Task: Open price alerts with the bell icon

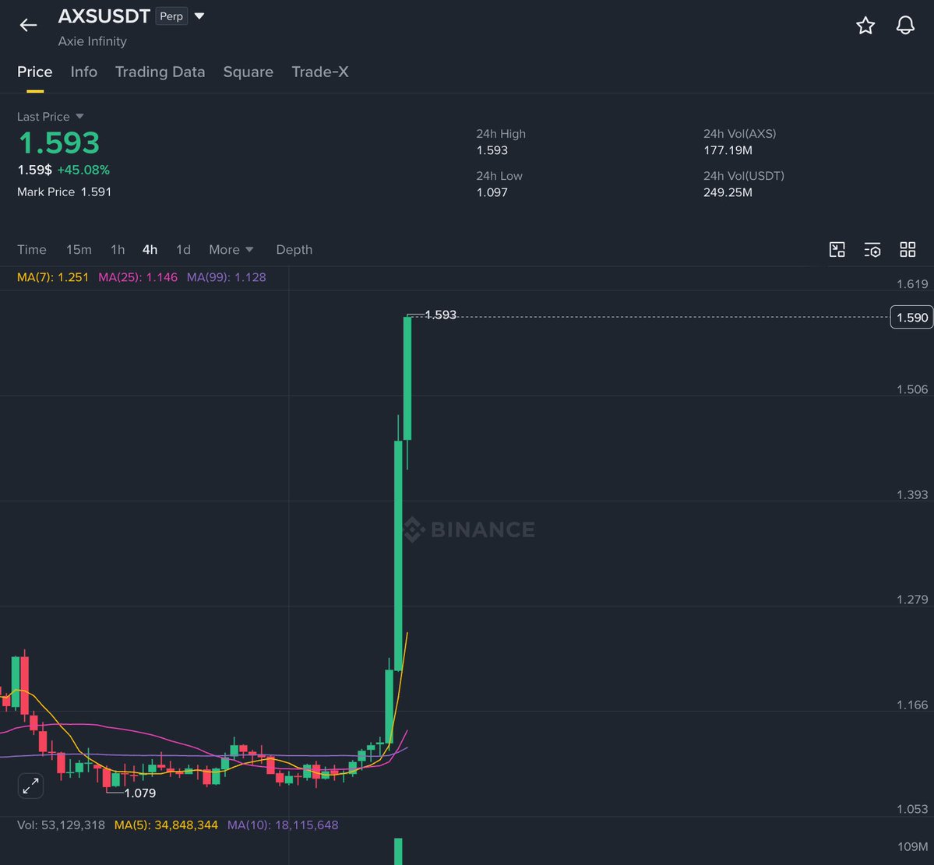Action: click(x=905, y=25)
